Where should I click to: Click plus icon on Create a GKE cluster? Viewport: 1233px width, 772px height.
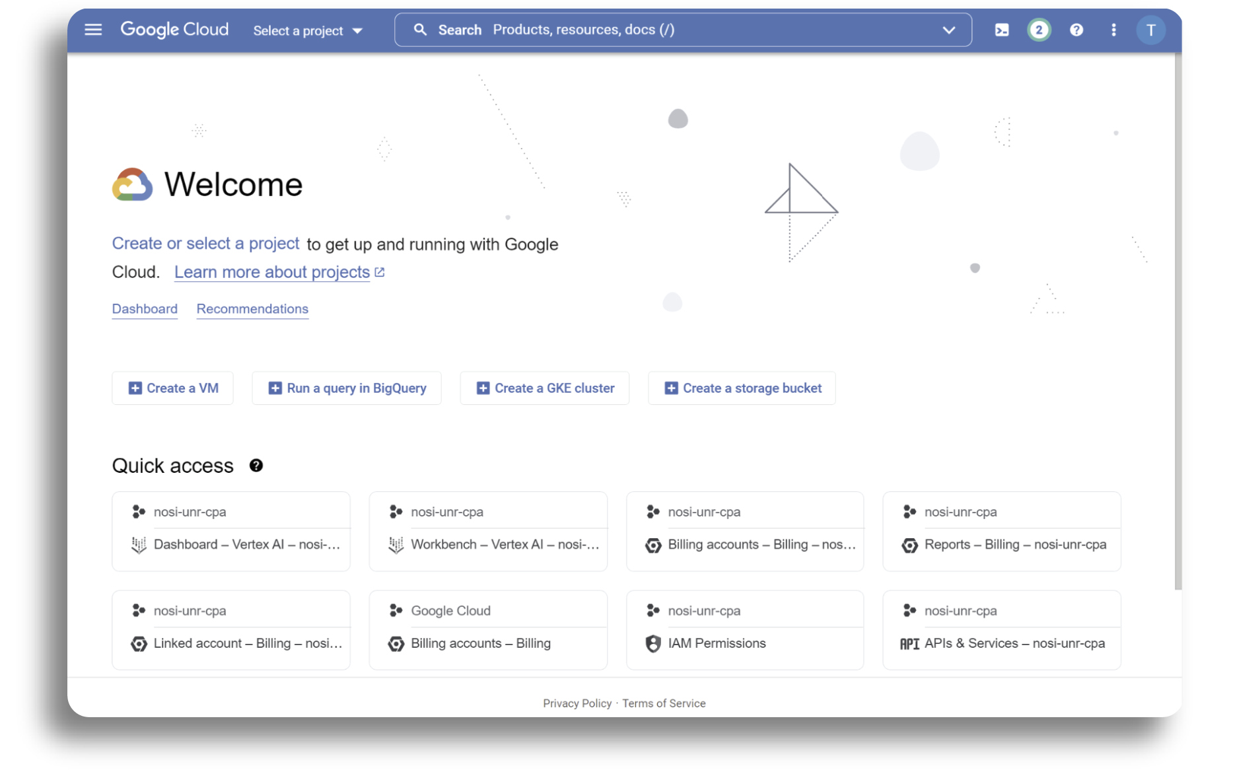(x=483, y=388)
